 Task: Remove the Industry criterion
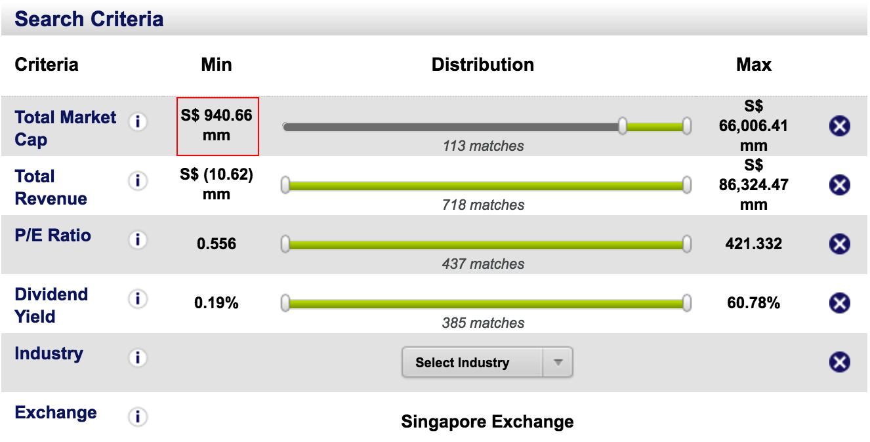pyautogui.click(x=840, y=362)
